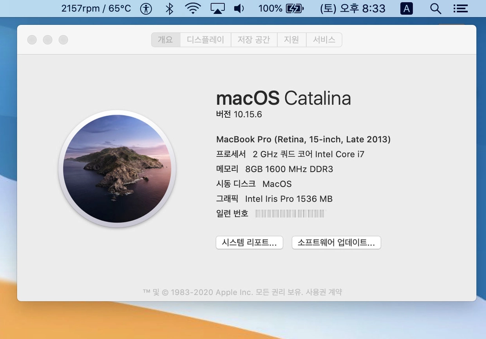Image resolution: width=486 pixels, height=339 pixels.
Task: Open the Wi-Fi menu icon
Action: click(193, 8)
